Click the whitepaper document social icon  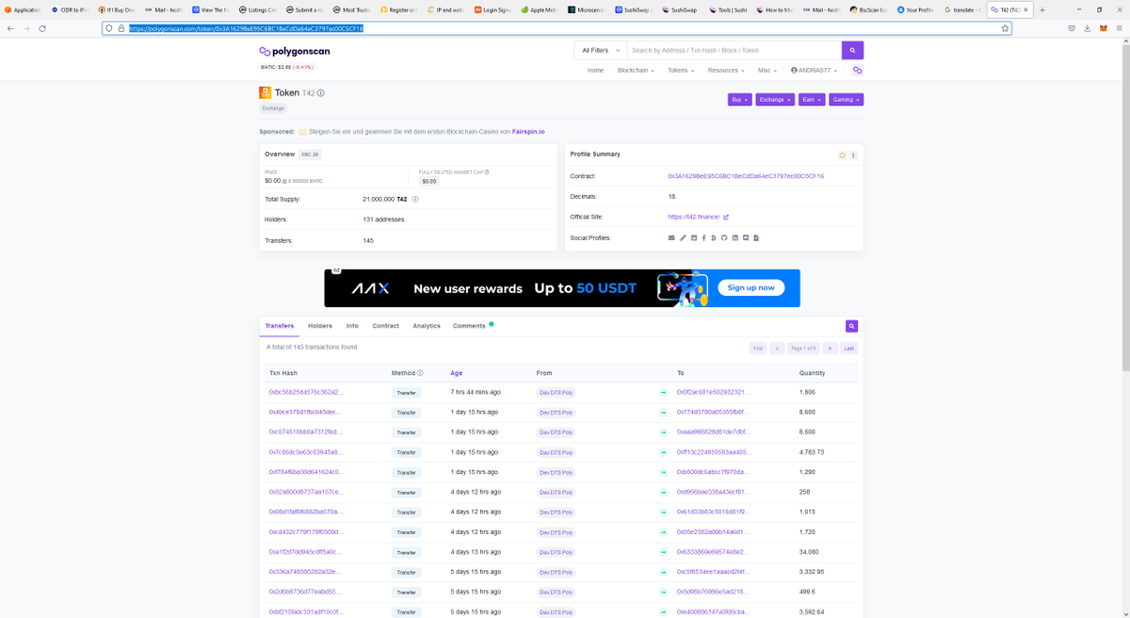(755, 237)
